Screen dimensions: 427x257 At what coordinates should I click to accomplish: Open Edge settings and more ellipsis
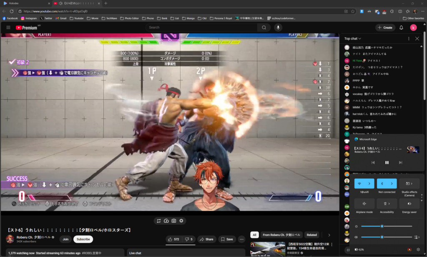(x=423, y=11)
